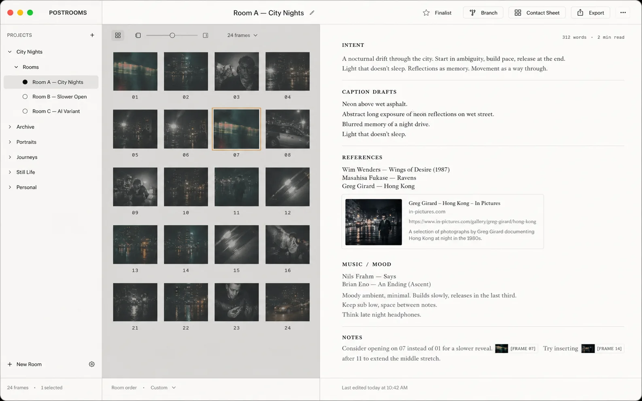Open Greg Girard reference preview image

pyautogui.click(x=374, y=222)
